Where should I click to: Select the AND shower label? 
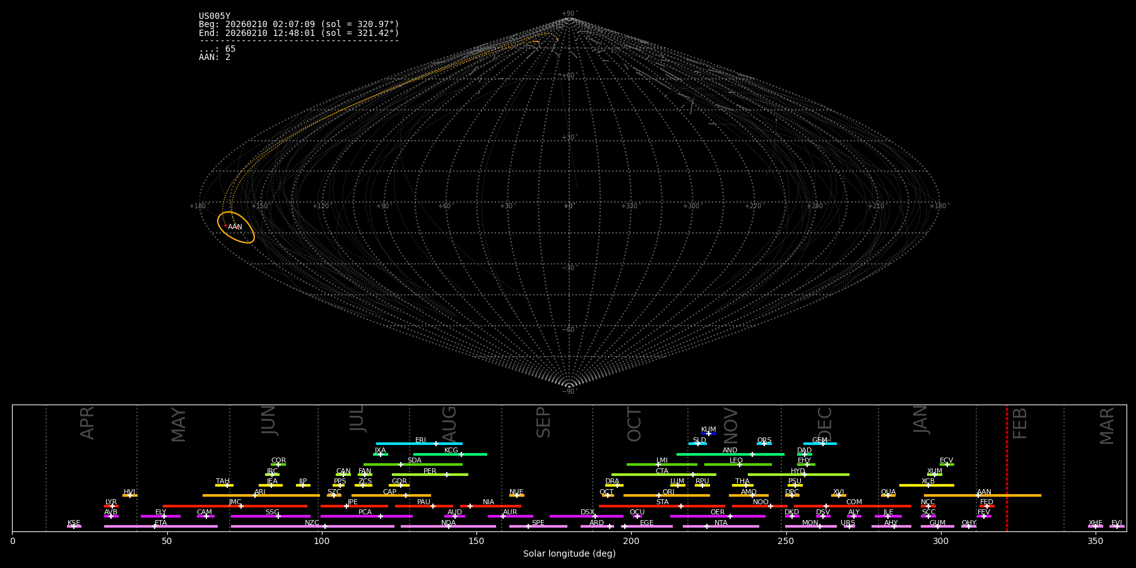730,451
